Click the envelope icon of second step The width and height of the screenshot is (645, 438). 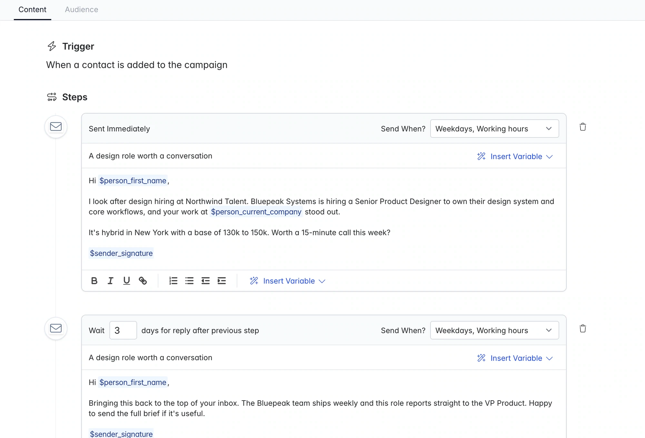point(56,328)
